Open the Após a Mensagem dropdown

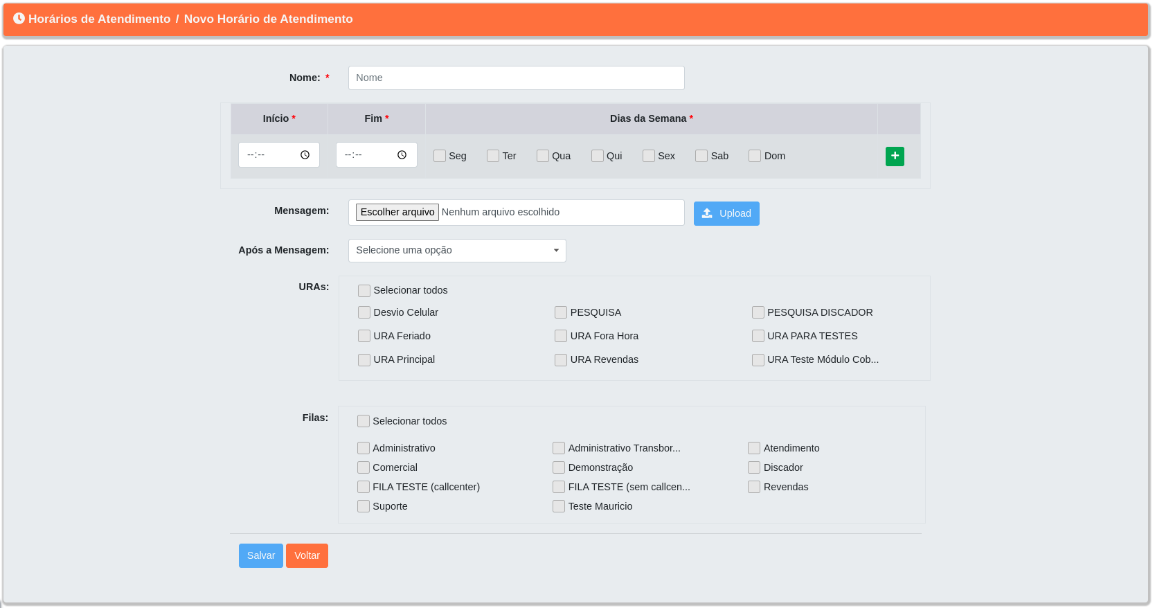point(457,251)
